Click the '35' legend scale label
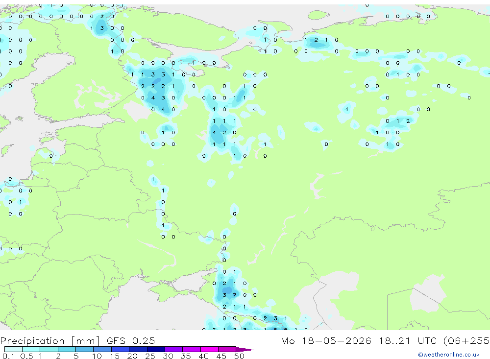490x359 pixels. 186,356
